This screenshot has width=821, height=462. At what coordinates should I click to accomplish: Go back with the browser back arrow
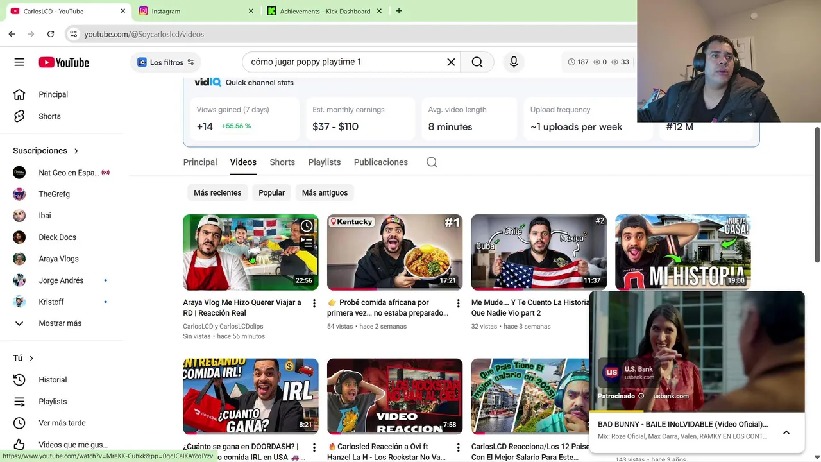click(x=12, y=34)
